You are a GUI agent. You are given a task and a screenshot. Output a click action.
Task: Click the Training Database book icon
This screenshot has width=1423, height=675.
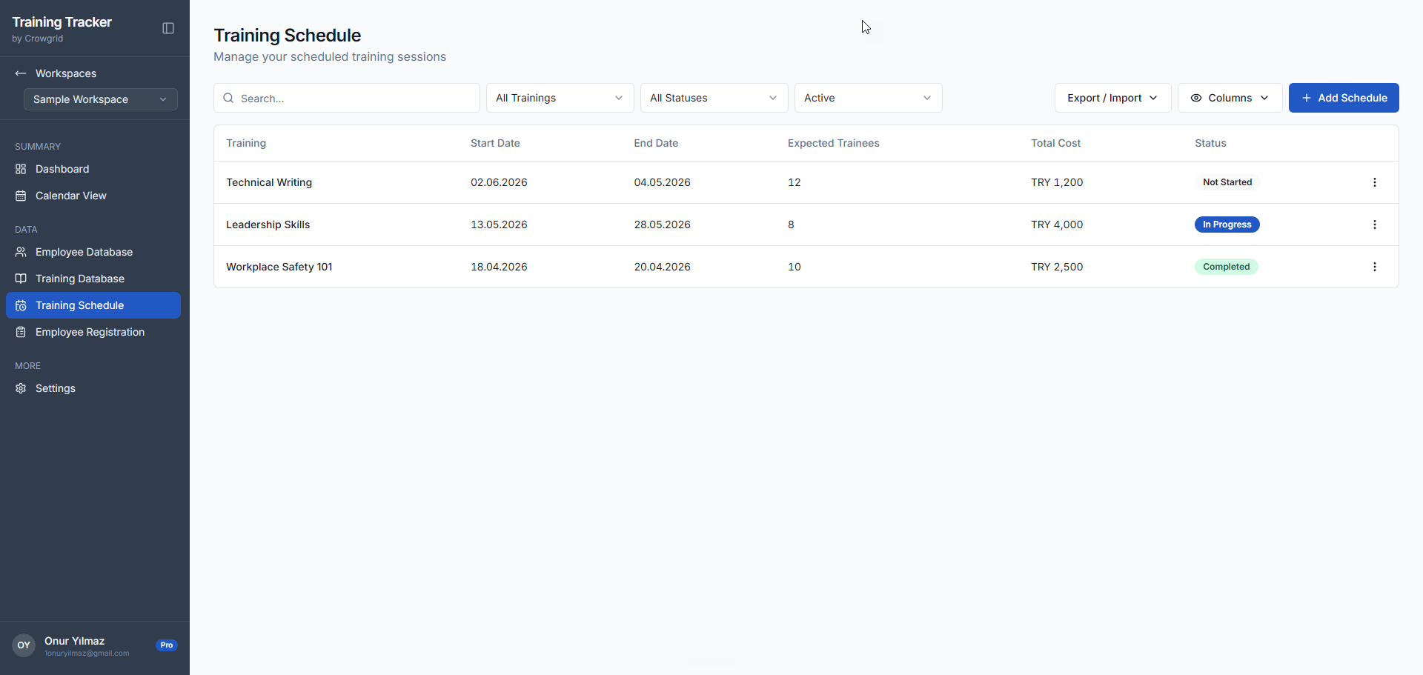[21, 279]
